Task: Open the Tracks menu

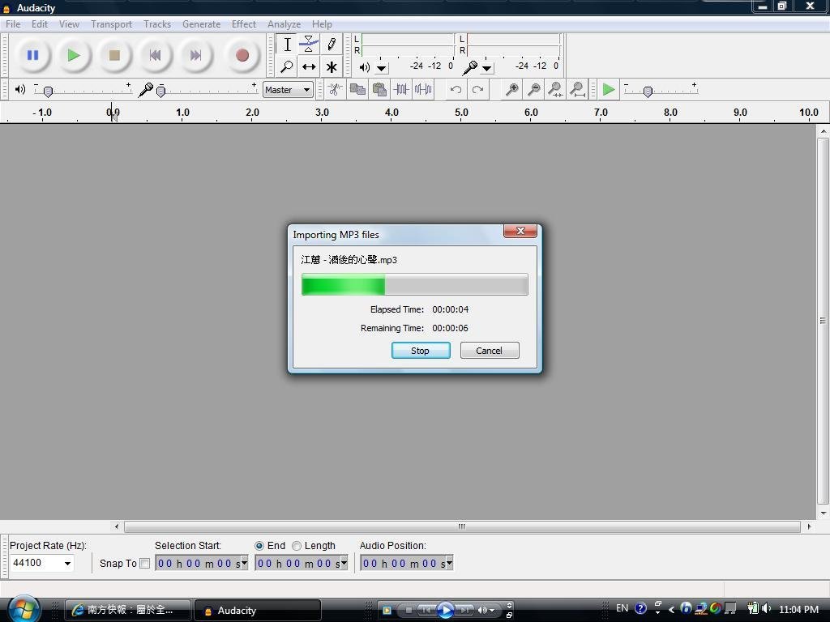Action: point(157,24)
